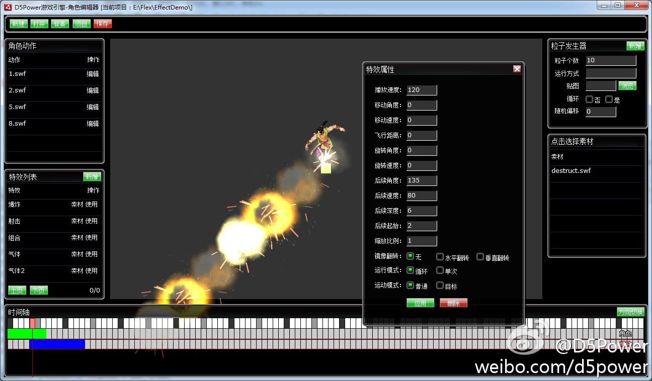This screenshot has width=652, height=381.
Task: Click the 缩放比例 input field
Action: pos(422,241)
